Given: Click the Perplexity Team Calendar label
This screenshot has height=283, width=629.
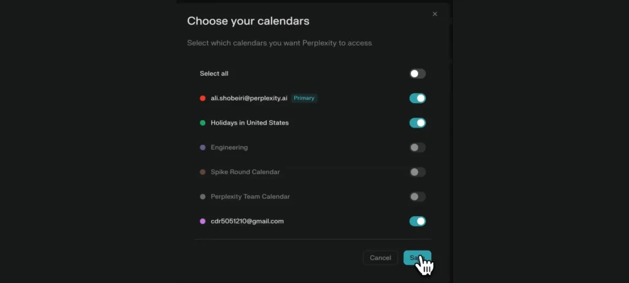Looking at the screenshot, I should (250, 196).
